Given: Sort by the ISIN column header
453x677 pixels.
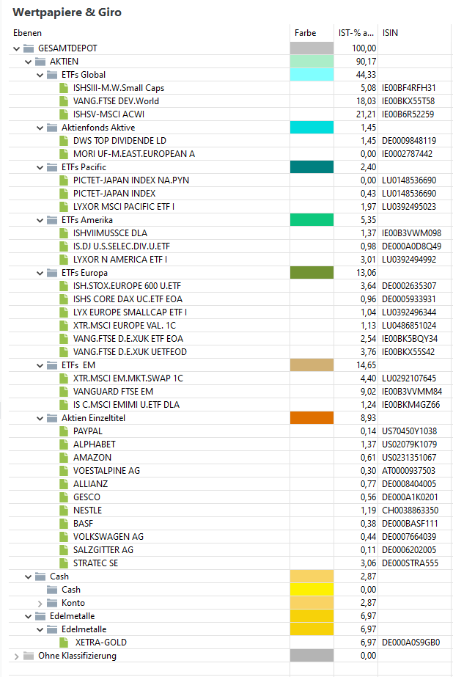Looking at the screenshot, I should pyautogui.click(x=415, y=33).
